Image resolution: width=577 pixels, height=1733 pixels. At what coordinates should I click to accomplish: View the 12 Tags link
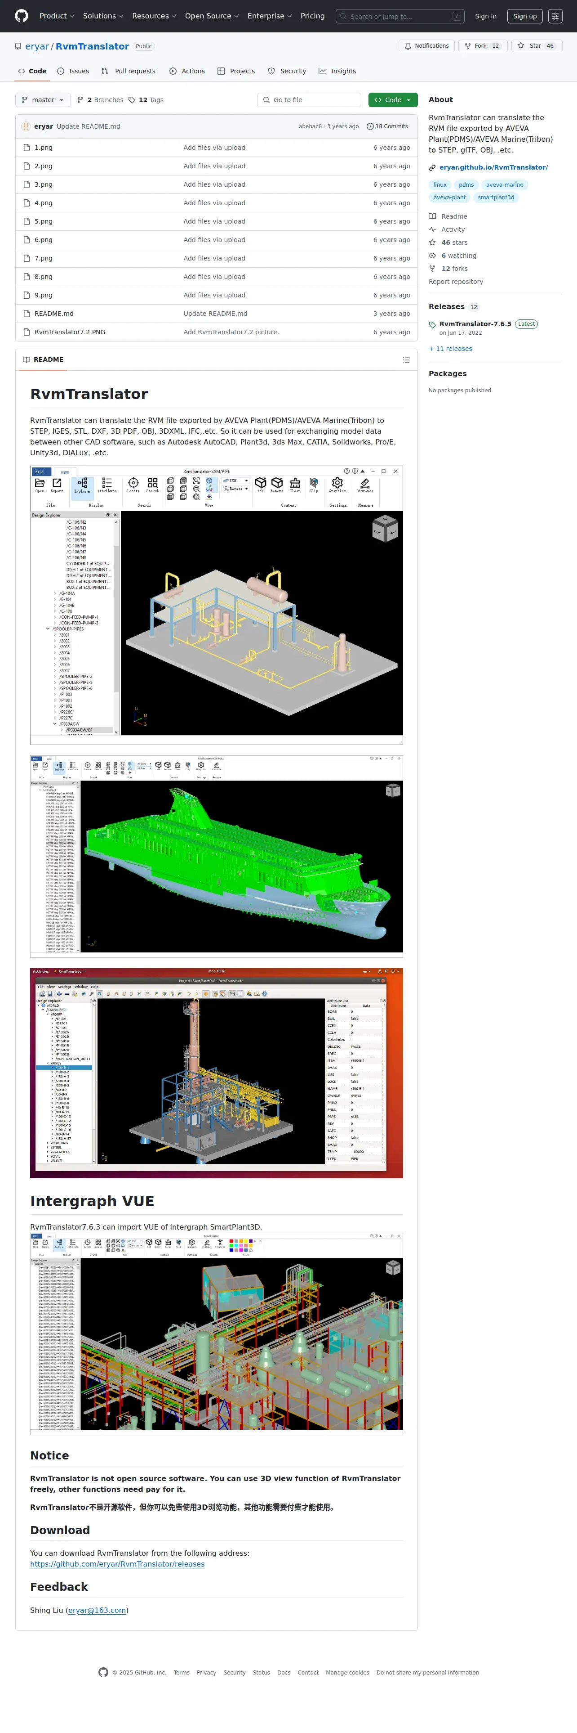coord(146,99)
